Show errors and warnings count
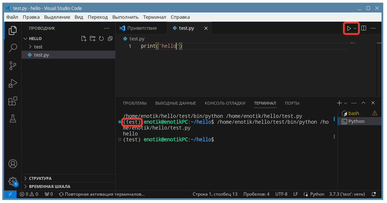Image resolution: width=387 pixels, height=203 pixels. click(x=29, y=194)
